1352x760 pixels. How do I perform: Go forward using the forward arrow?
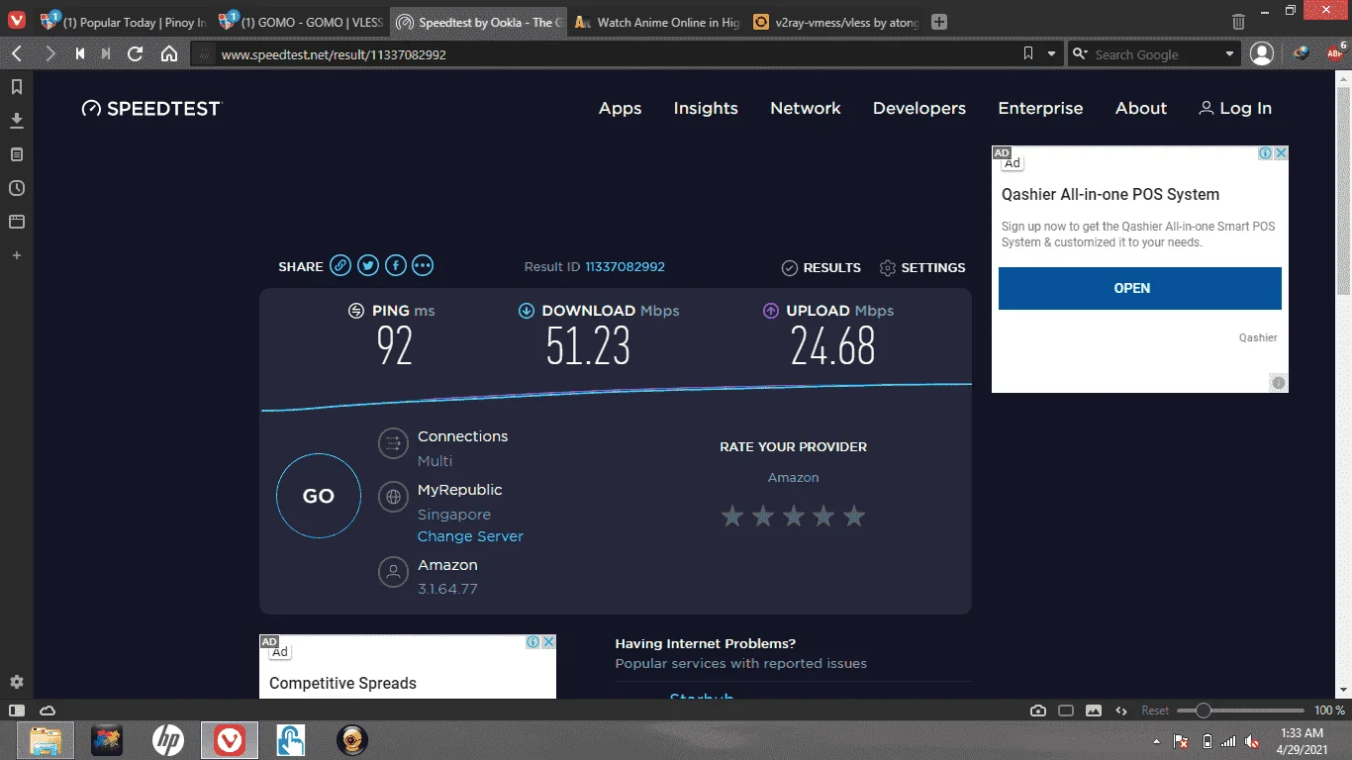tap(49, 53)
